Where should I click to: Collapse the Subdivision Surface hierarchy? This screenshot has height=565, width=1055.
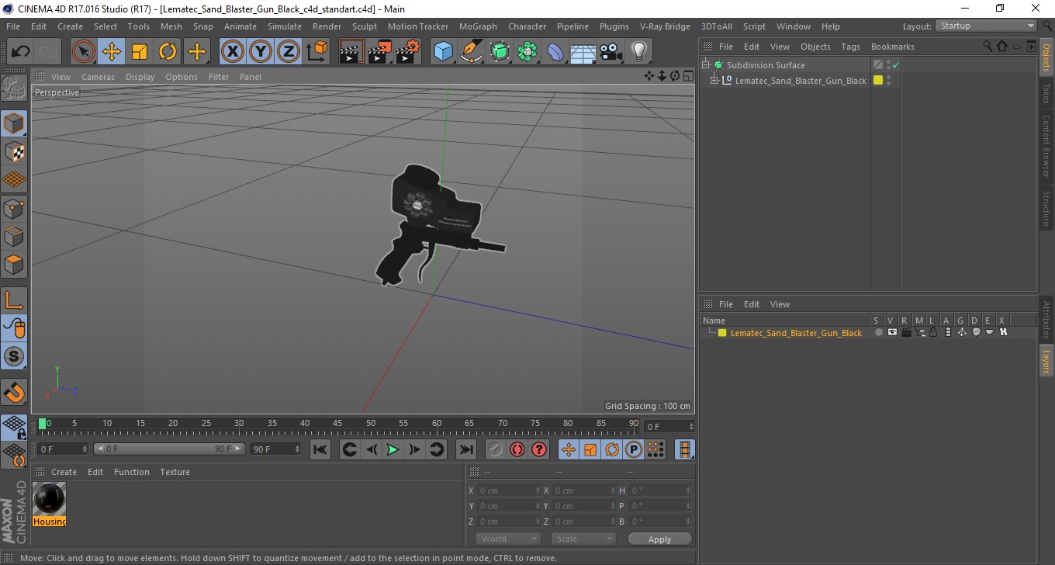click(706, 65)
